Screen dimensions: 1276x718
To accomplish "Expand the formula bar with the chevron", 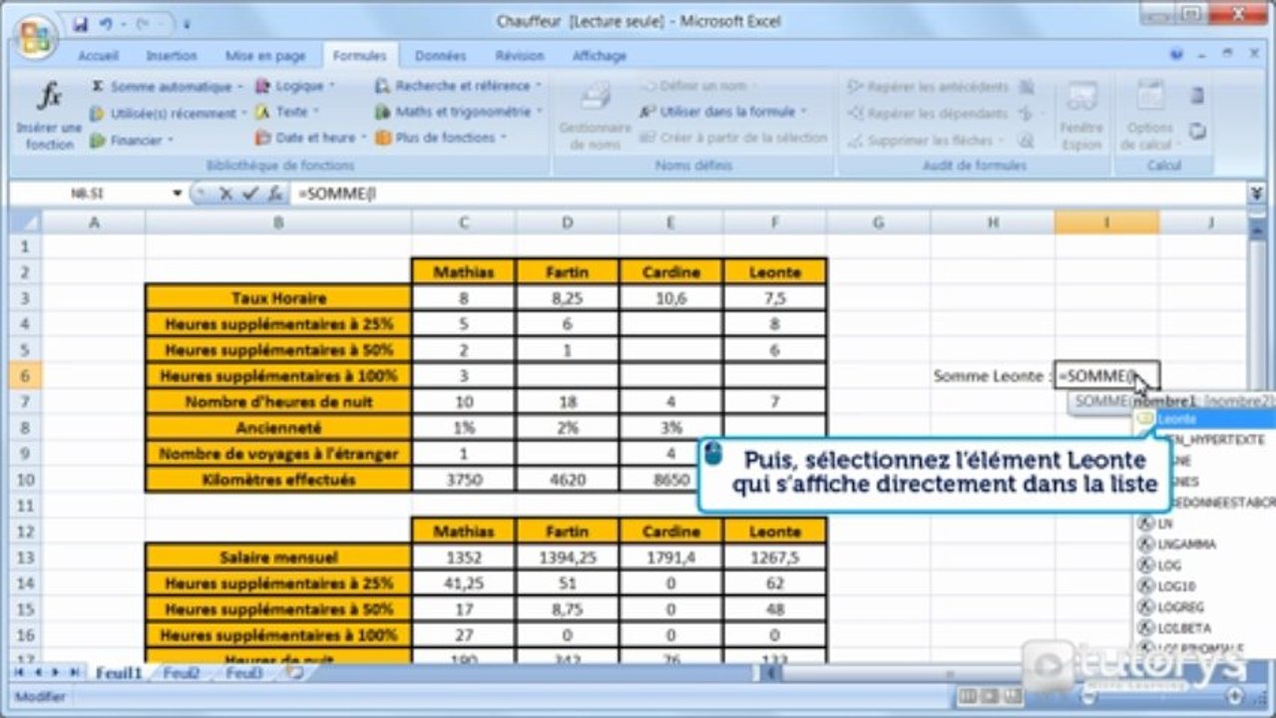I will pyautogui.click(x=1256, y=193).
